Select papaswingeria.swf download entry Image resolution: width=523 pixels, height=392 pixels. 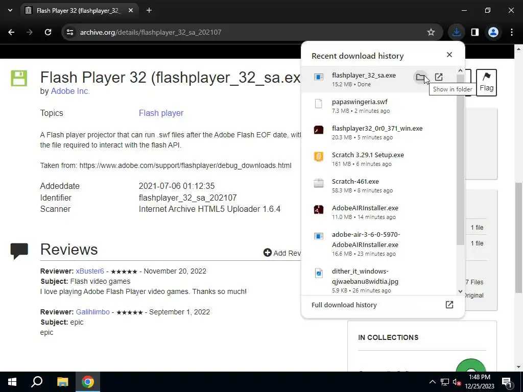point(378,106)
